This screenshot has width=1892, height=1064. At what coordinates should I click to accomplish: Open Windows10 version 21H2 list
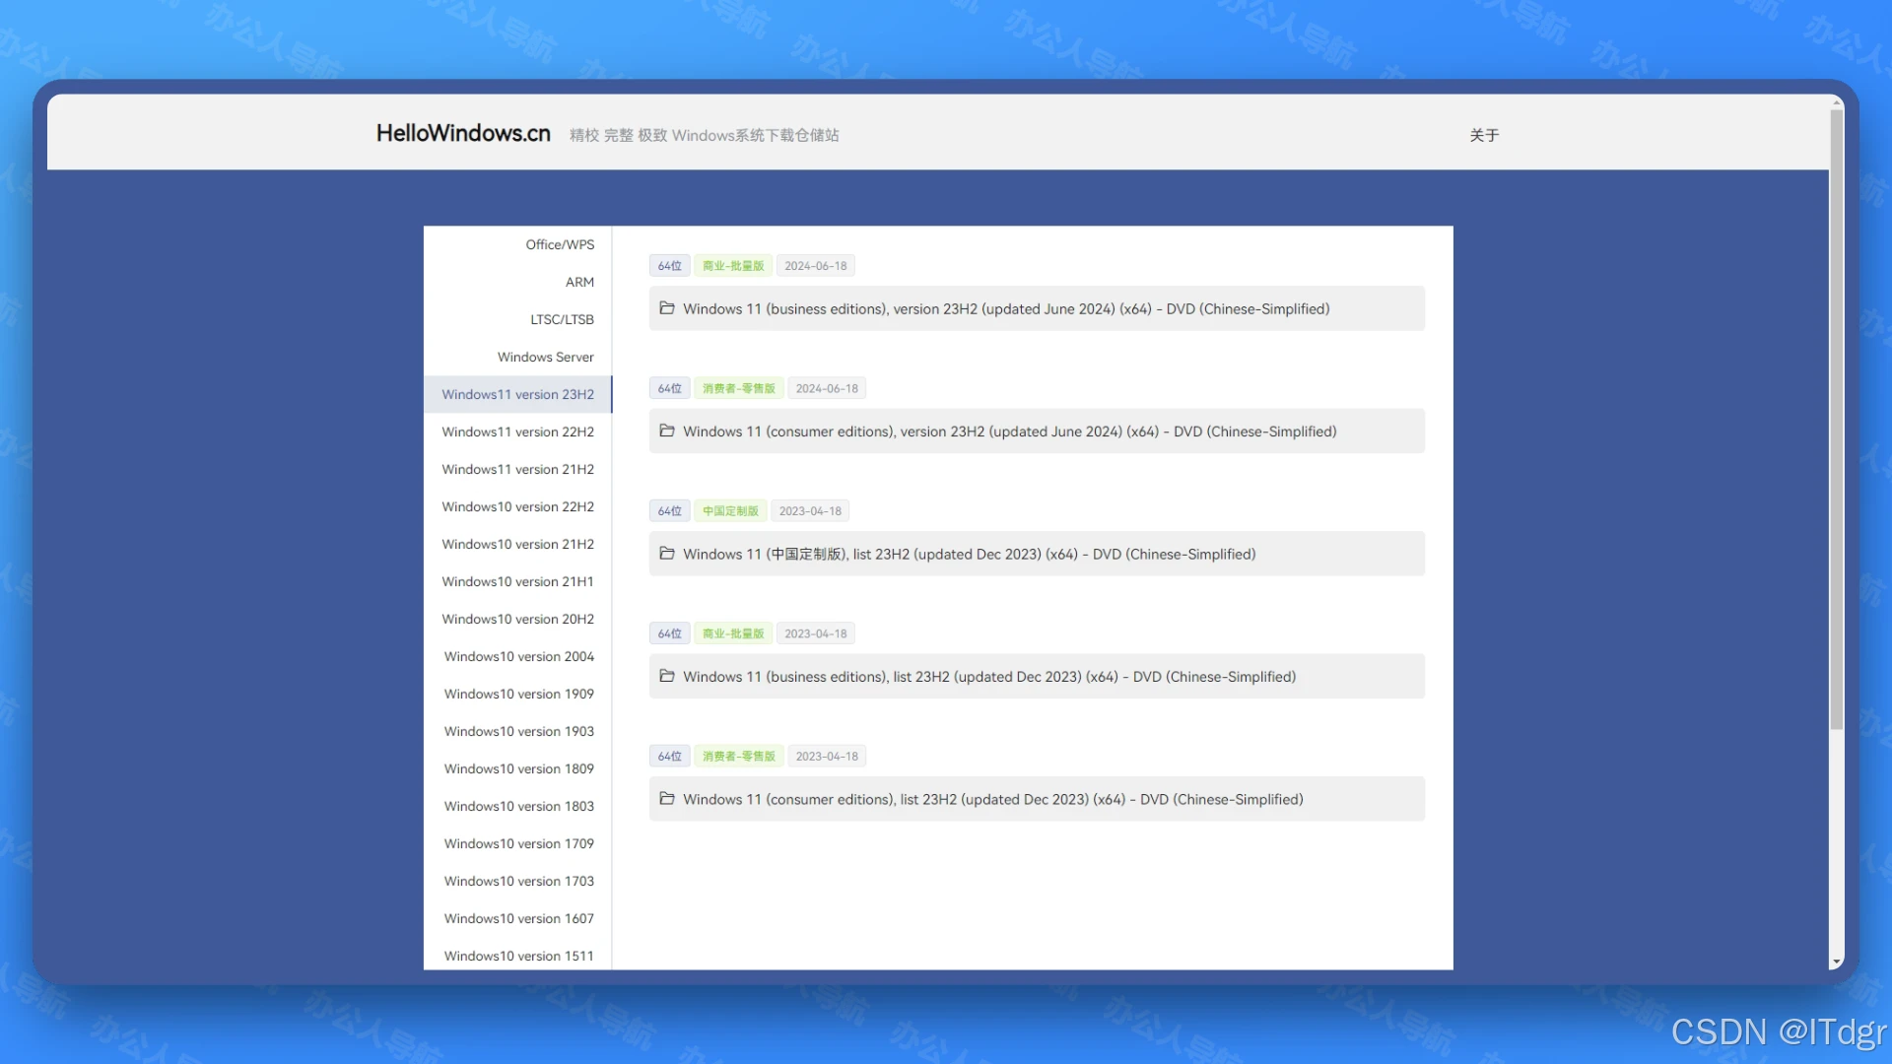(x=518, y=544)
